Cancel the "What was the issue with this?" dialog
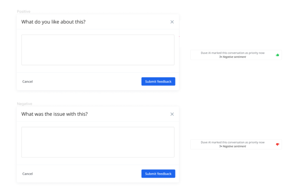This screenshot has height=195, width=297. [28, 174]
